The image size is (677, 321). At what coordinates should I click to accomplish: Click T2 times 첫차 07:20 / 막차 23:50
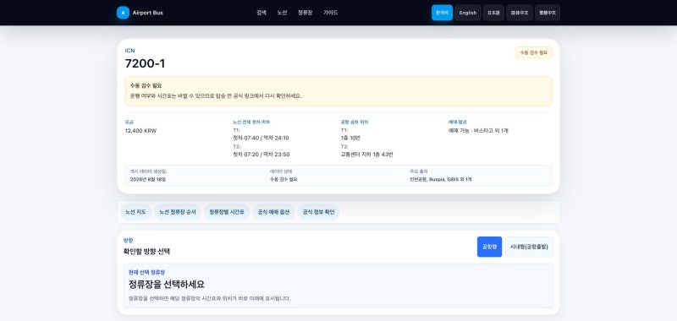tap(261, 155)
